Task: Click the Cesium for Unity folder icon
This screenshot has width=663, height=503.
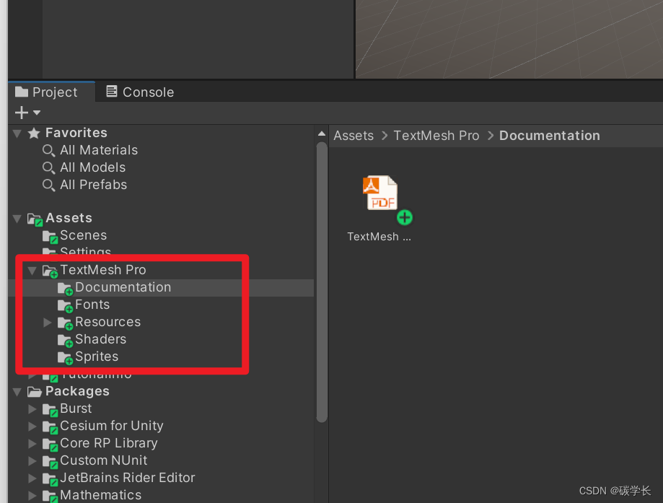Action: [50, 428]
